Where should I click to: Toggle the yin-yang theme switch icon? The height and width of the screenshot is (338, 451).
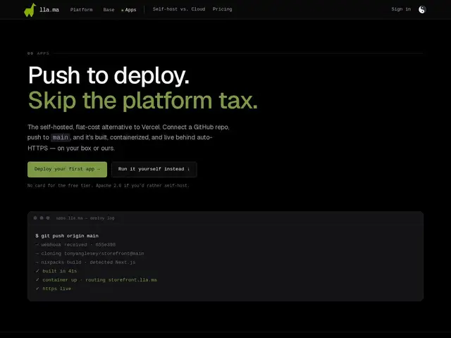pos(421,9)
